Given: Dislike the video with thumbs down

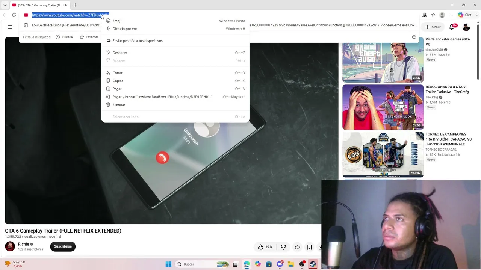Looking at the screenshot, I should pyautogui.click(x=283, y=247).
